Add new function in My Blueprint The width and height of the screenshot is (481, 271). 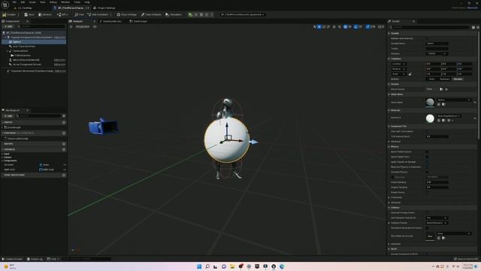click(x=64, y=133)
